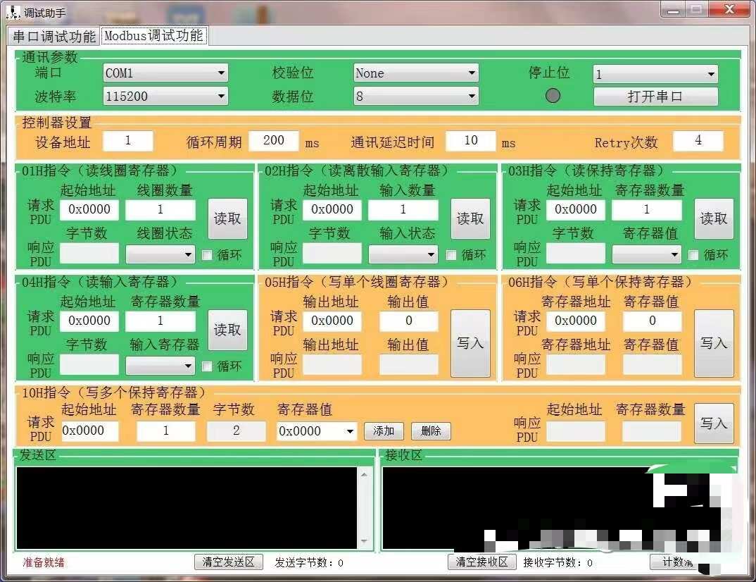Viewport: 756px width, 582px height.
Task: Click the 通讯延迟时间 input field
Action: coord(471,141)
